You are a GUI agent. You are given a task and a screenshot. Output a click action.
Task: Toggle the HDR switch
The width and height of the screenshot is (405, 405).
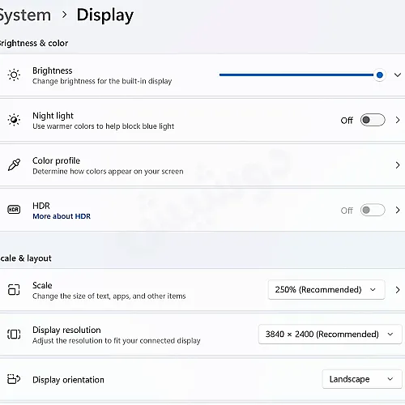coord(373,210)
